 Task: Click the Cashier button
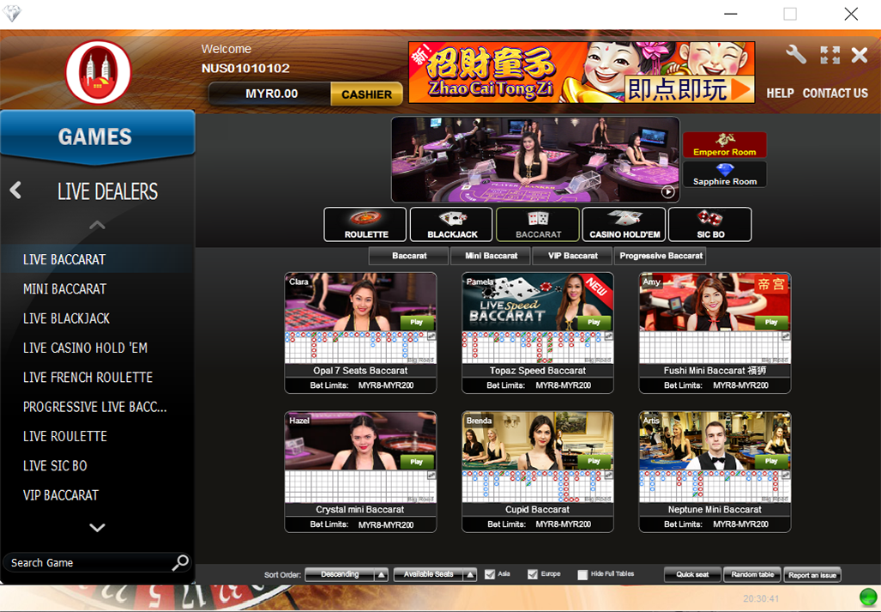pos(366,94)
